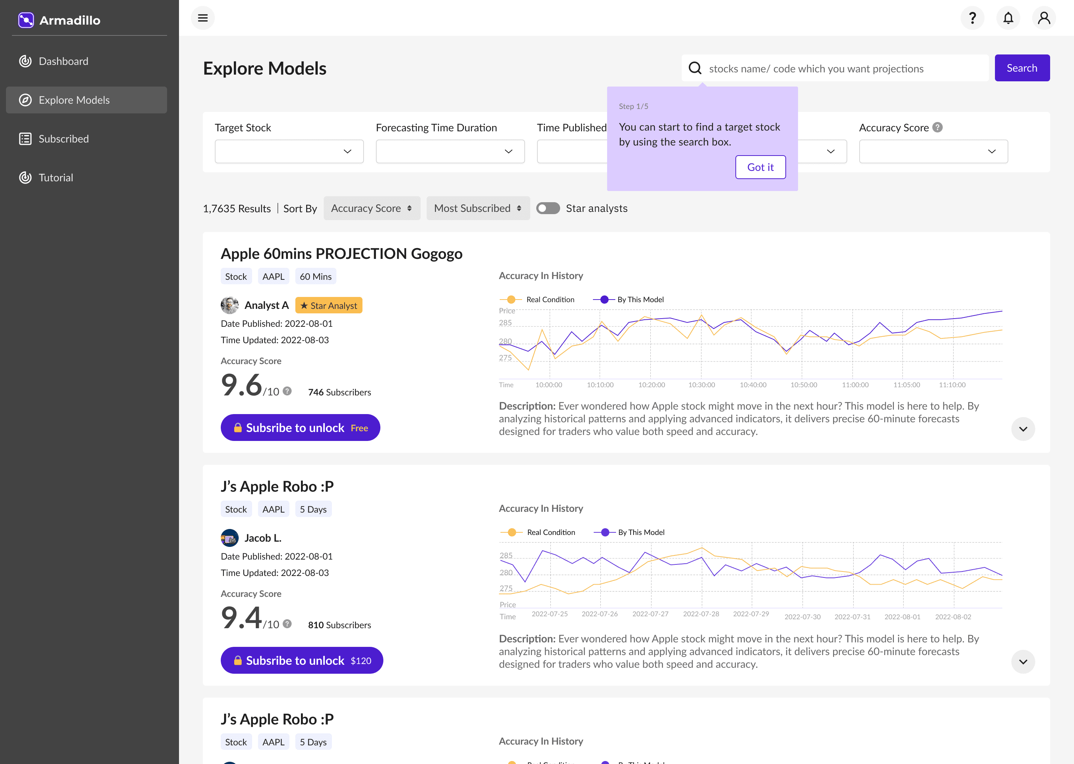Sort results by Accuracy Score

click(x=372, y=209)
